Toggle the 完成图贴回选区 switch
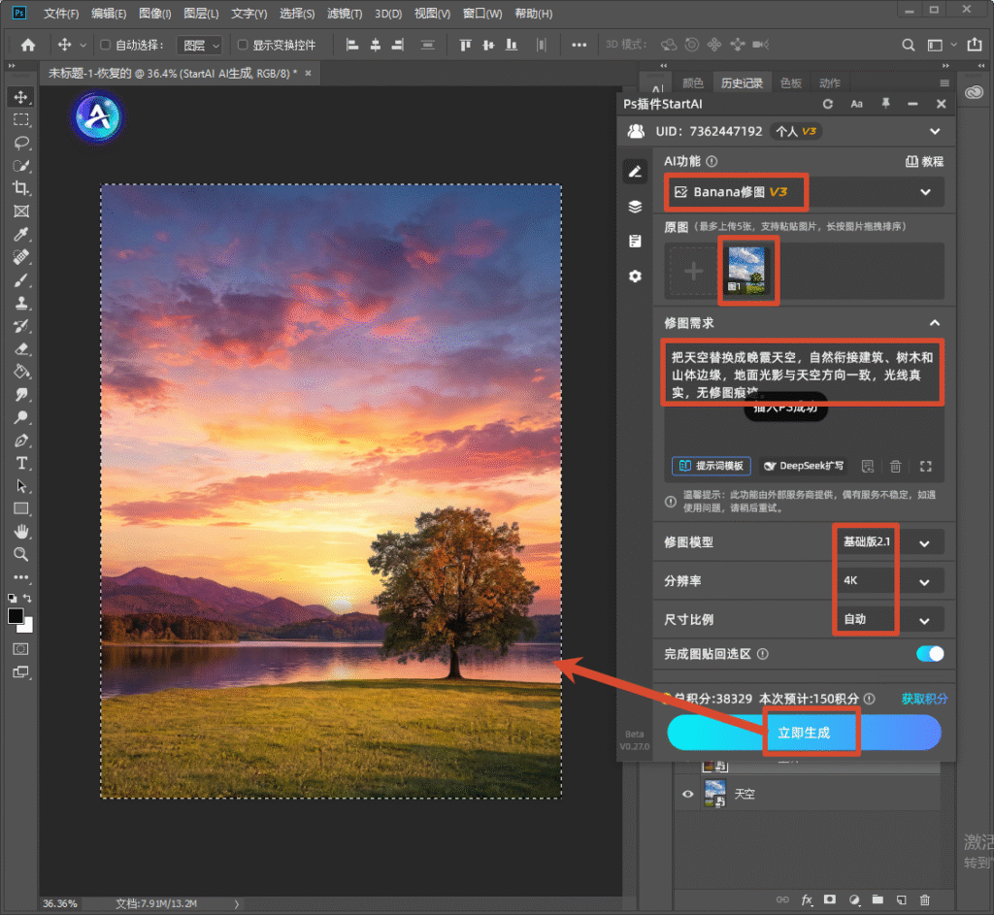 (x=930, y=653)
